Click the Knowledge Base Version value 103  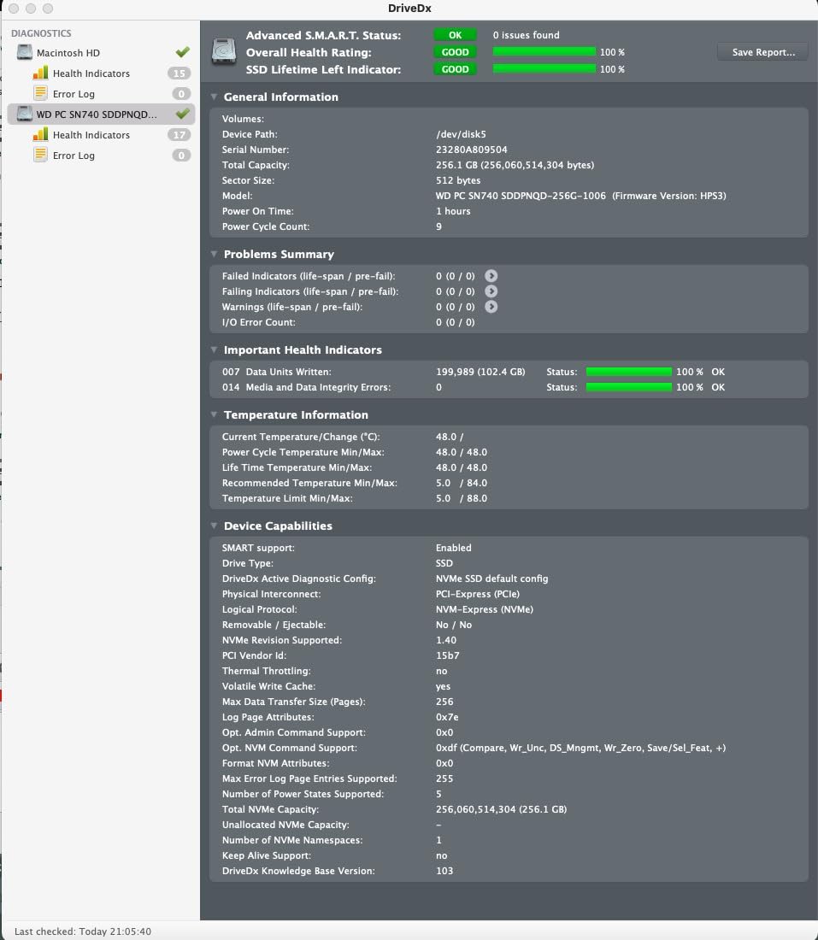point(444,871)
